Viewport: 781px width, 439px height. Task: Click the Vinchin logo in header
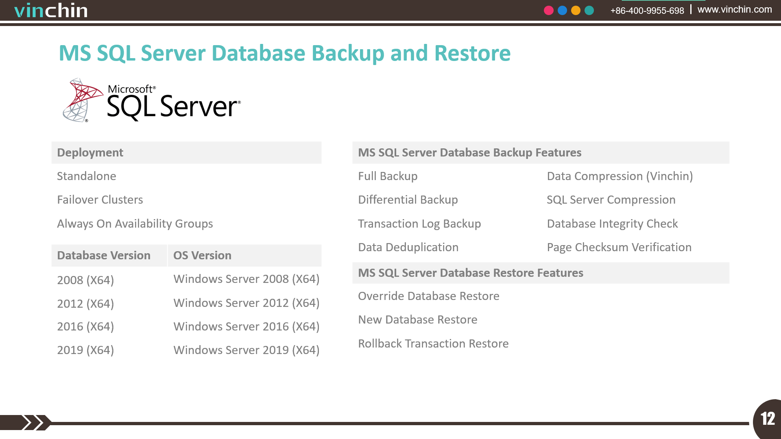point(51,10)
